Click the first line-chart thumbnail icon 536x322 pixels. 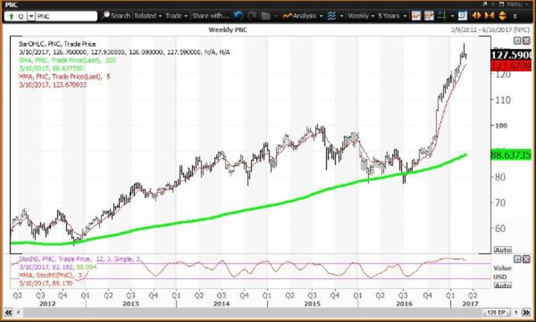416,16
